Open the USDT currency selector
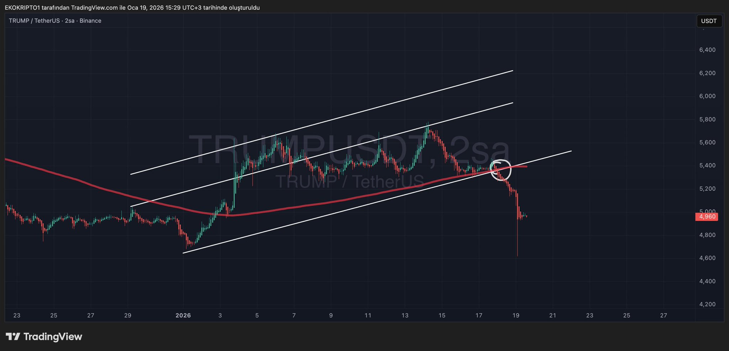This screenshot has height=351, width=729. [709, 21]
